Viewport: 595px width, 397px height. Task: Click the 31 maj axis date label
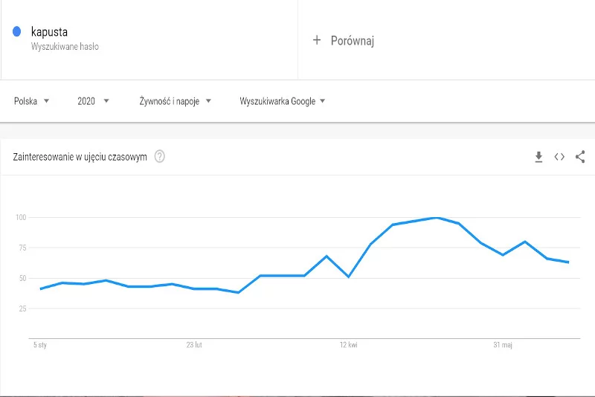coord(503,345)
